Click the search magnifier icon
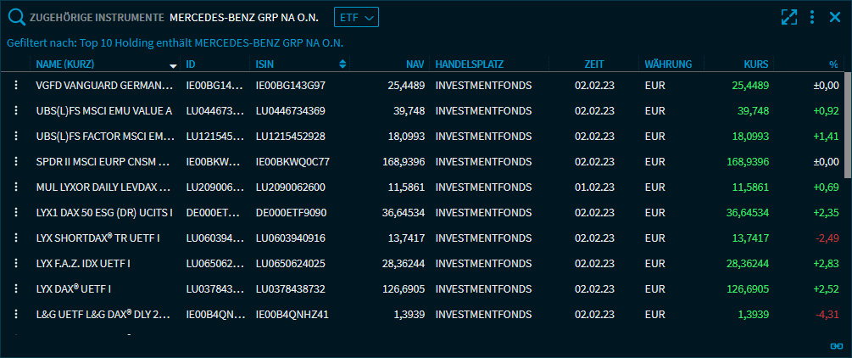The height and width of the screenshot is (358, 852). click(x=16, y=17)
